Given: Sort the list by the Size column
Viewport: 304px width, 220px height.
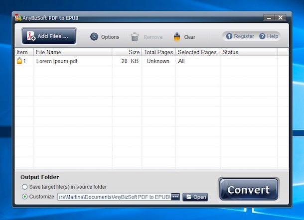Looking at the screenshot, I should point(134,52).
